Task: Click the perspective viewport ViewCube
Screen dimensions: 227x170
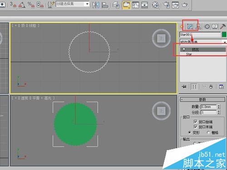Action: coord(161,111)
